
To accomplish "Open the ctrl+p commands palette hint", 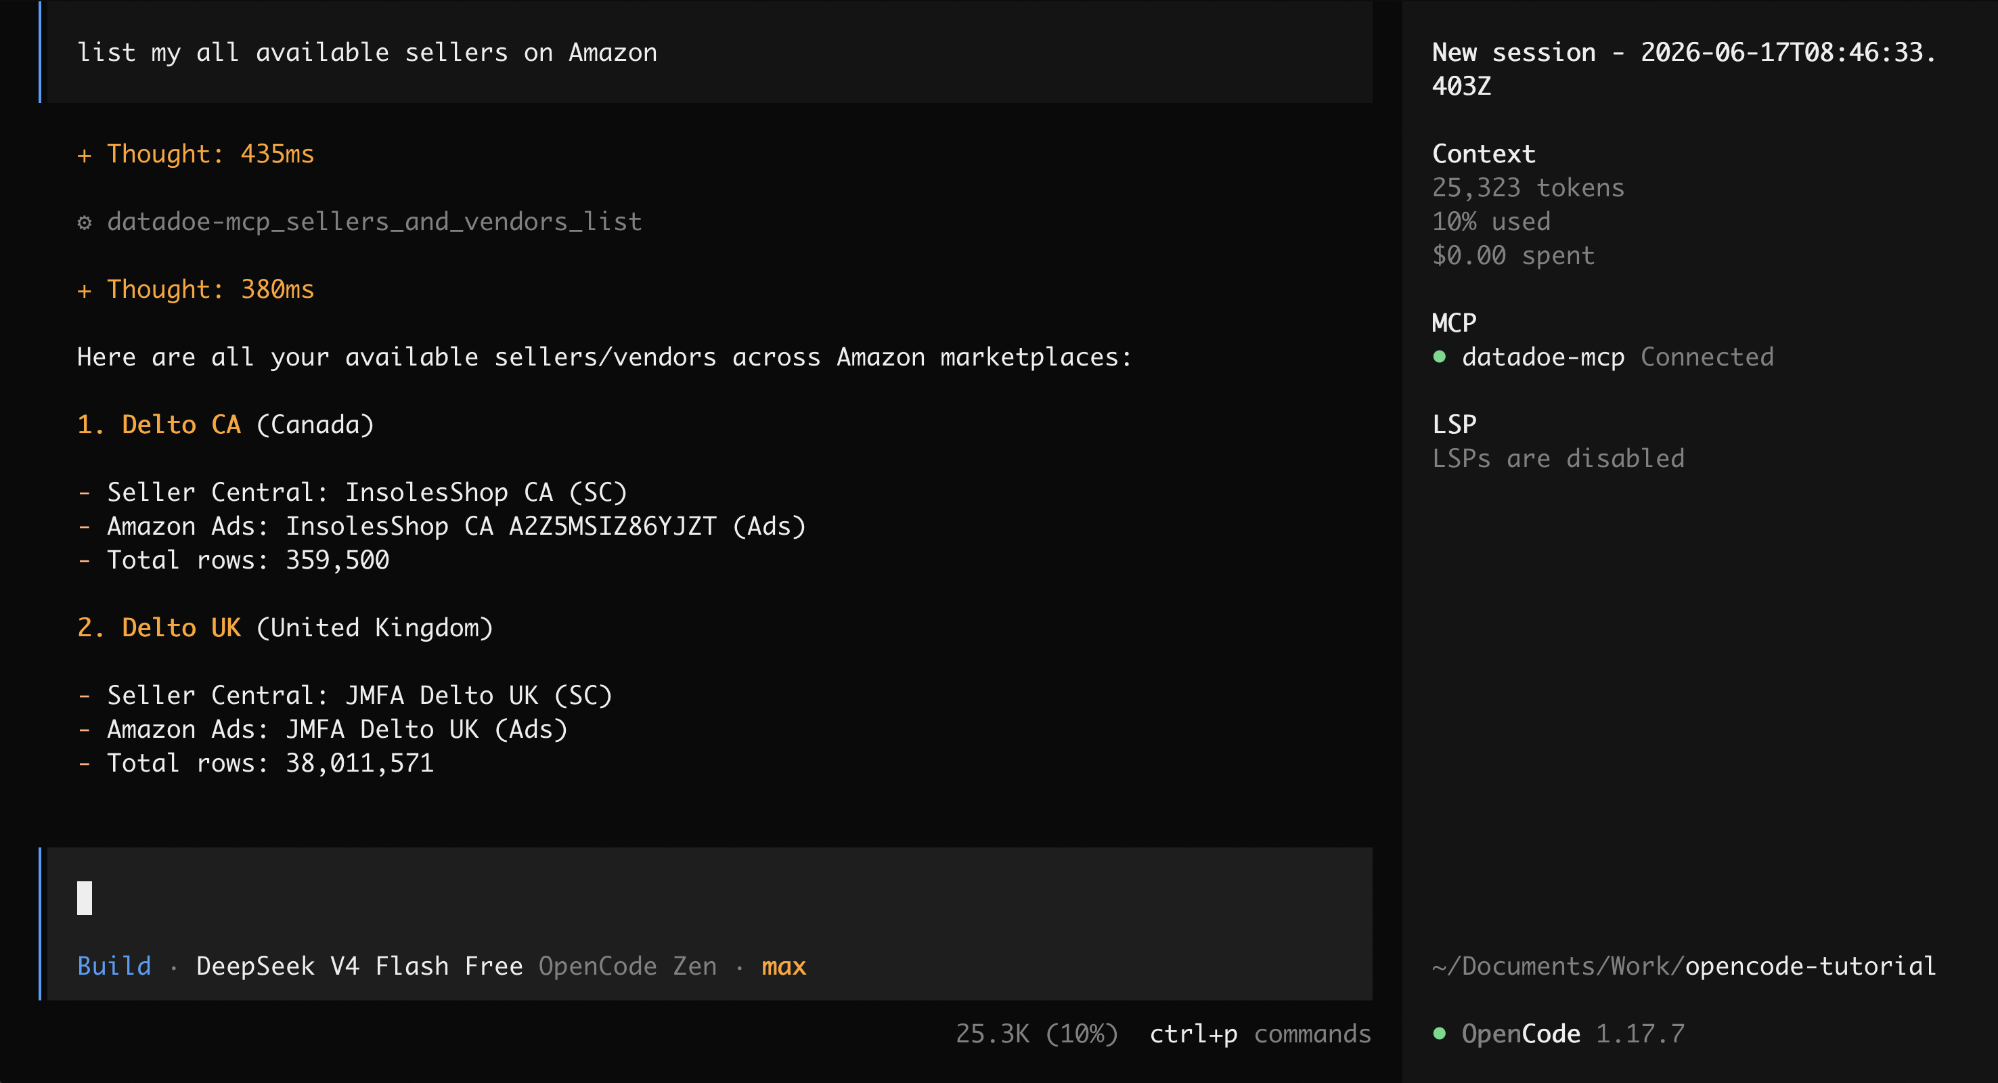I will [x=1260, y=1034].
